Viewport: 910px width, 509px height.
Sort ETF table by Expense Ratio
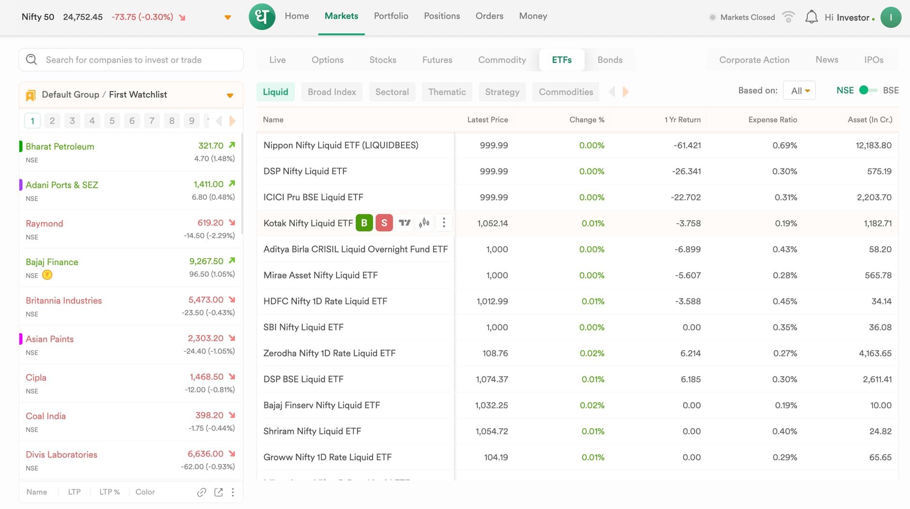click(x=773, y=120)
